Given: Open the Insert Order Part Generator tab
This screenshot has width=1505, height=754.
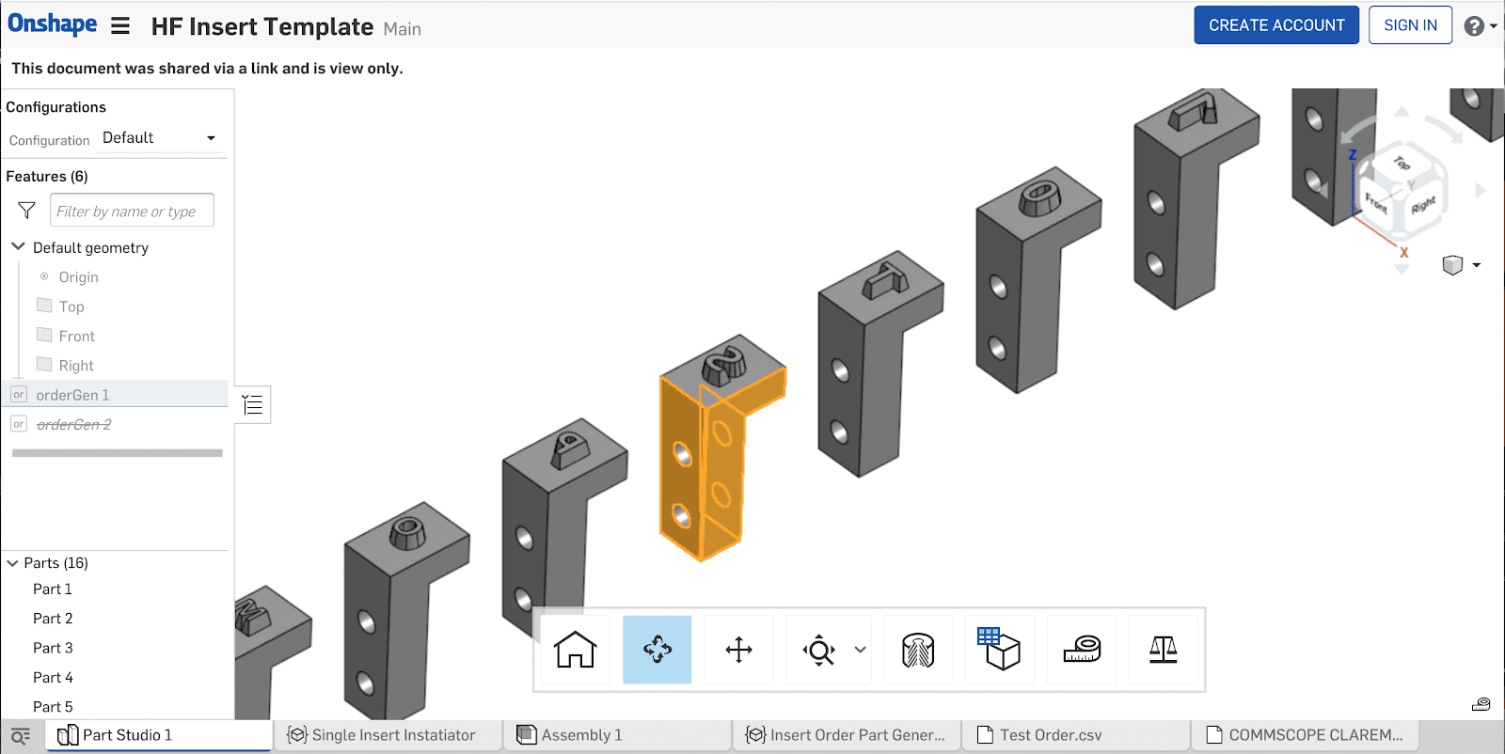Looking at the screenshot, I should point(847,735).
